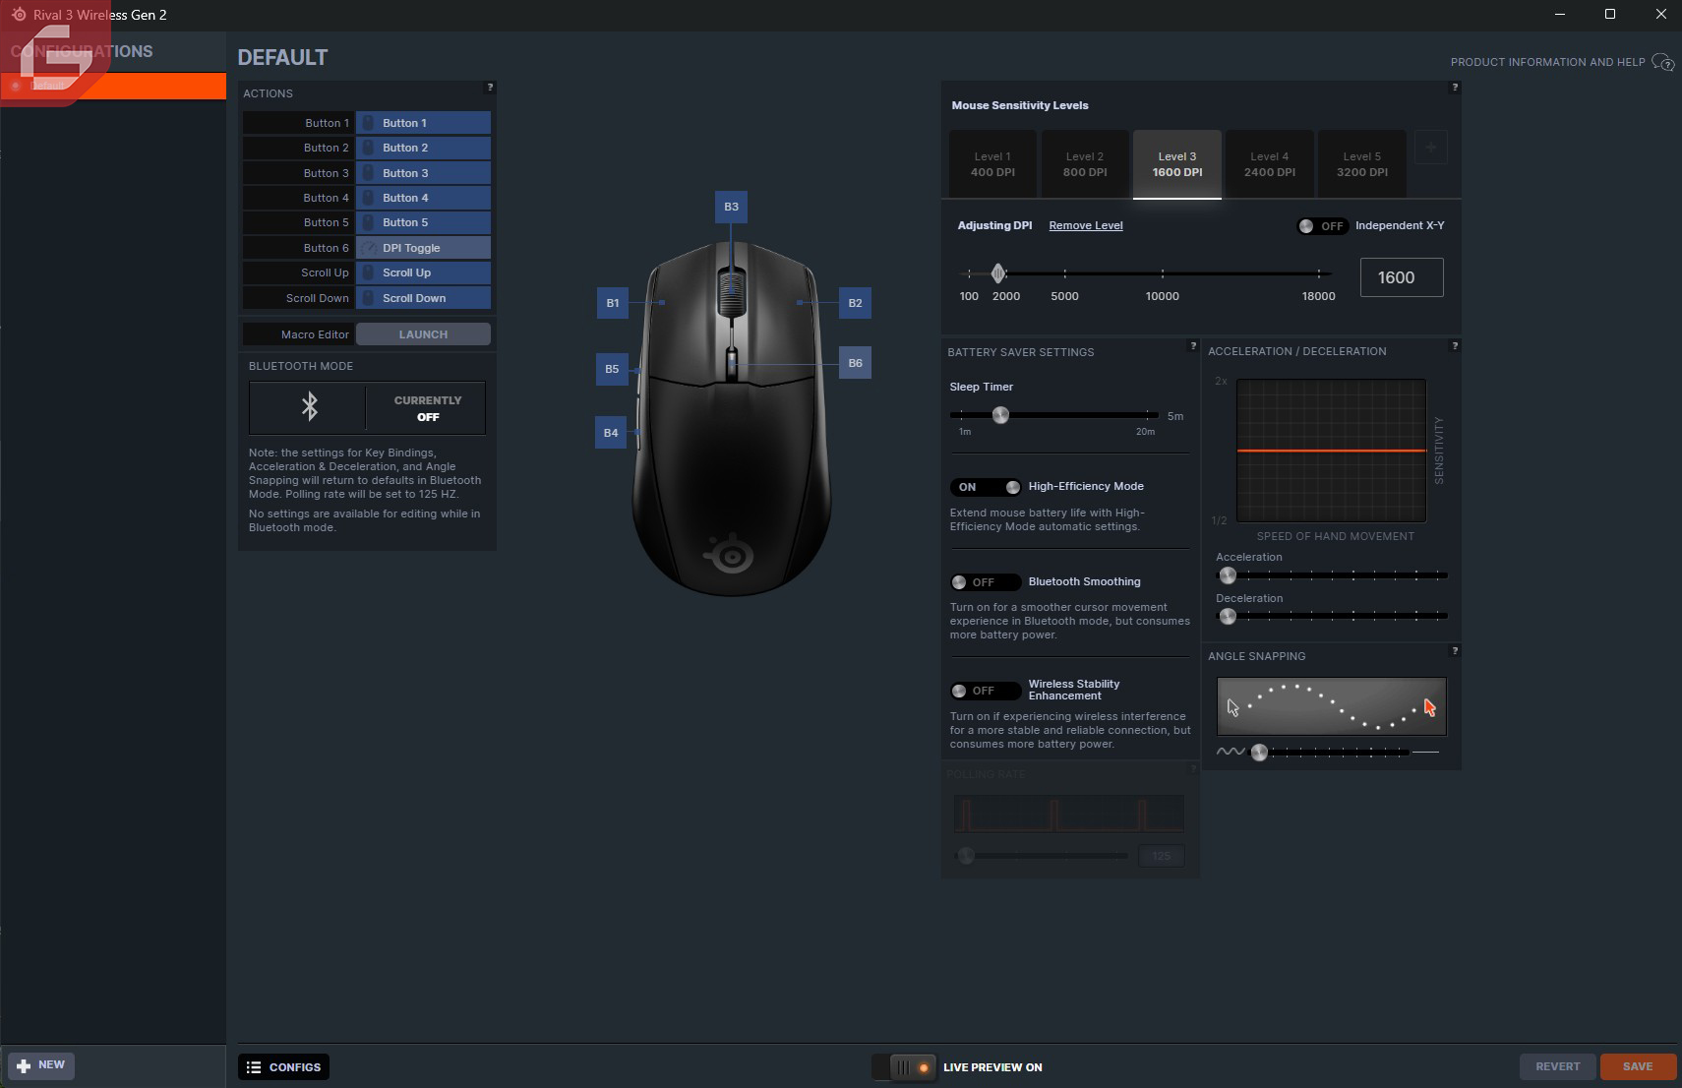Click the Bluetooth symbol icon
Screen dimensions: 1682x1088
click(309, 406)
